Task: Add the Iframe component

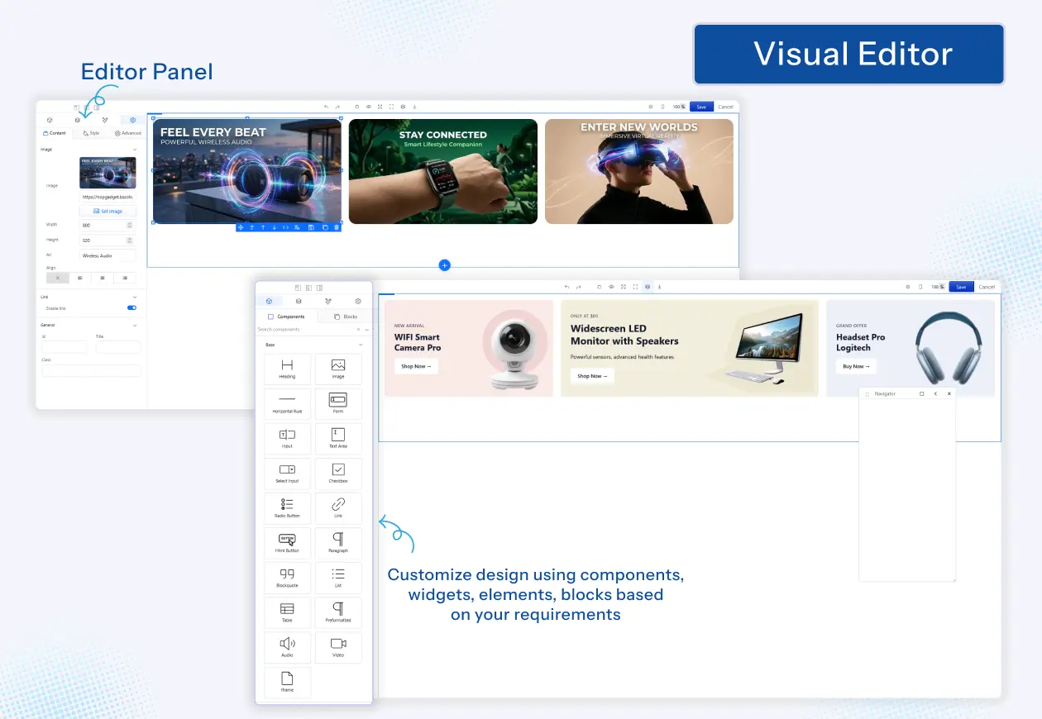Action: tap(287, 683)
